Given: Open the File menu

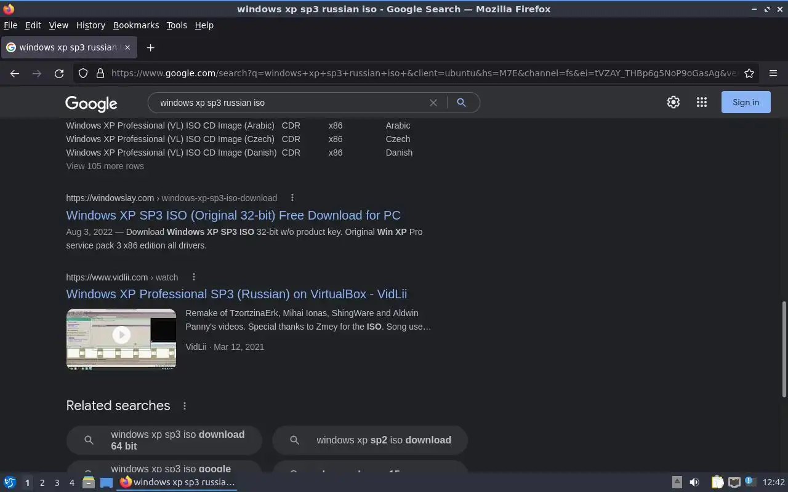Looking at the screenshot, I should (x=10, y=25).
